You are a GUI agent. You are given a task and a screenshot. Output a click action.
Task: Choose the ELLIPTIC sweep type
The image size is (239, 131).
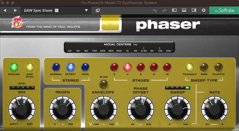coord(218,67)
